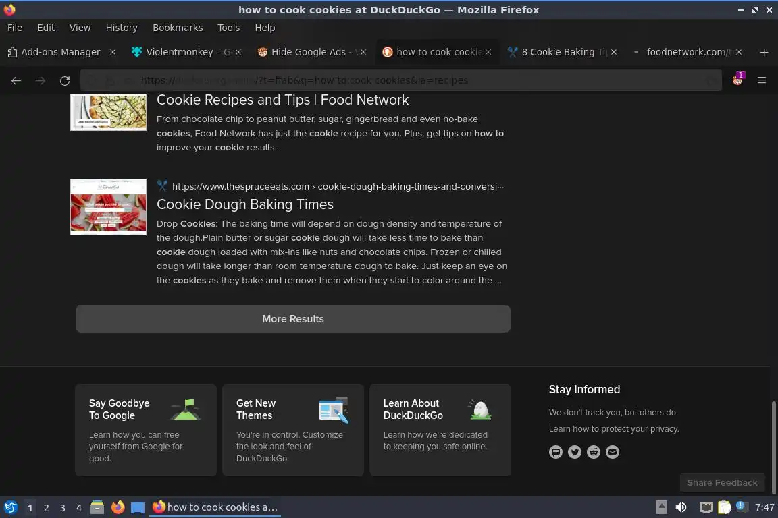The height and width of the screenshot is (518, 778).
Task: Open the desktop start menu icon
Action: coord(10,507)
